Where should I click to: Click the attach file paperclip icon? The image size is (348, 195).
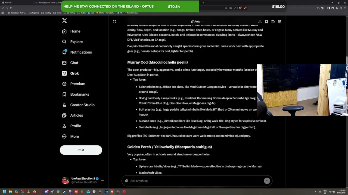tap(126, 181)
